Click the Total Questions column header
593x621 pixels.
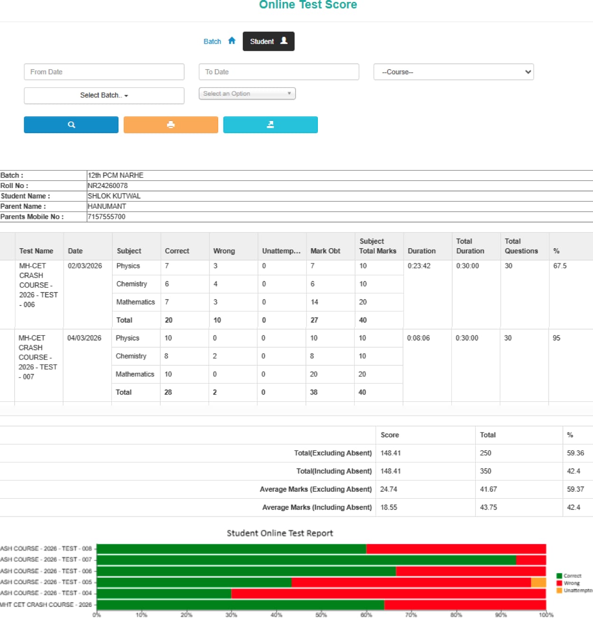pyautogui.click(x=521, y=246)
